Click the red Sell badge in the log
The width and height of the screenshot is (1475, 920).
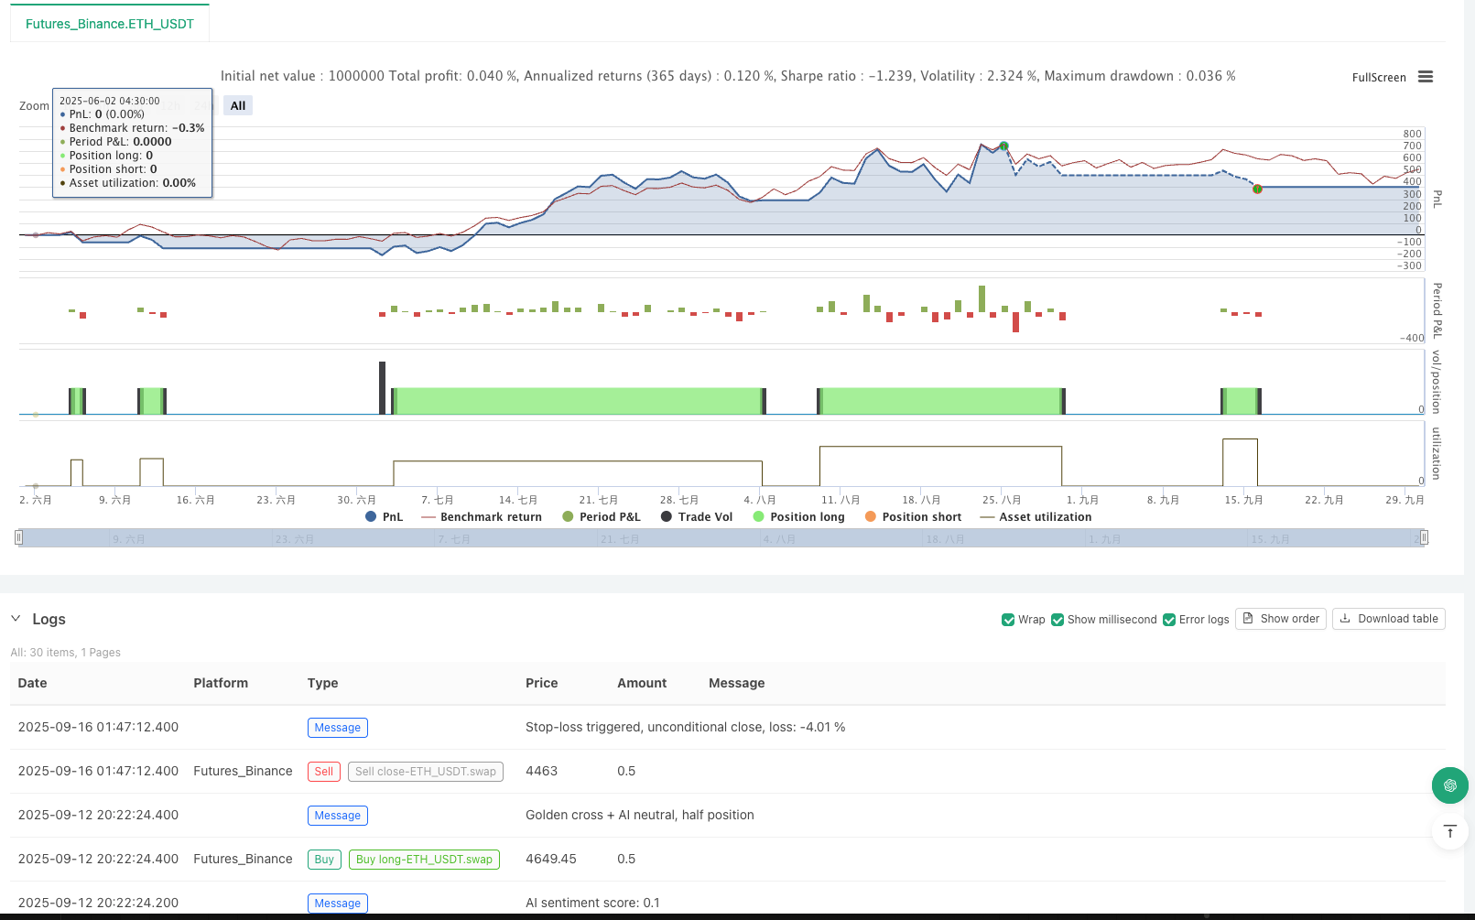pos(323,771)
